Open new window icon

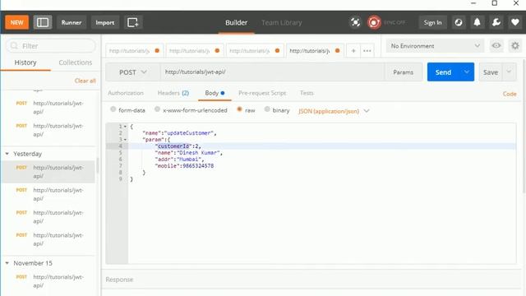click(133, 22)
